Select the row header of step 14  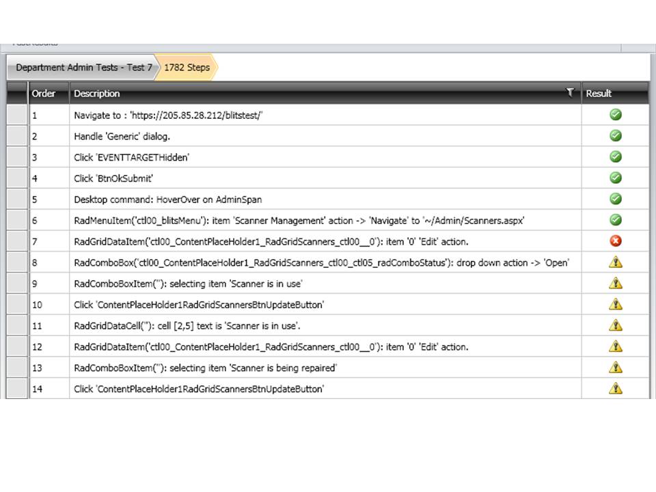point(17,389)
